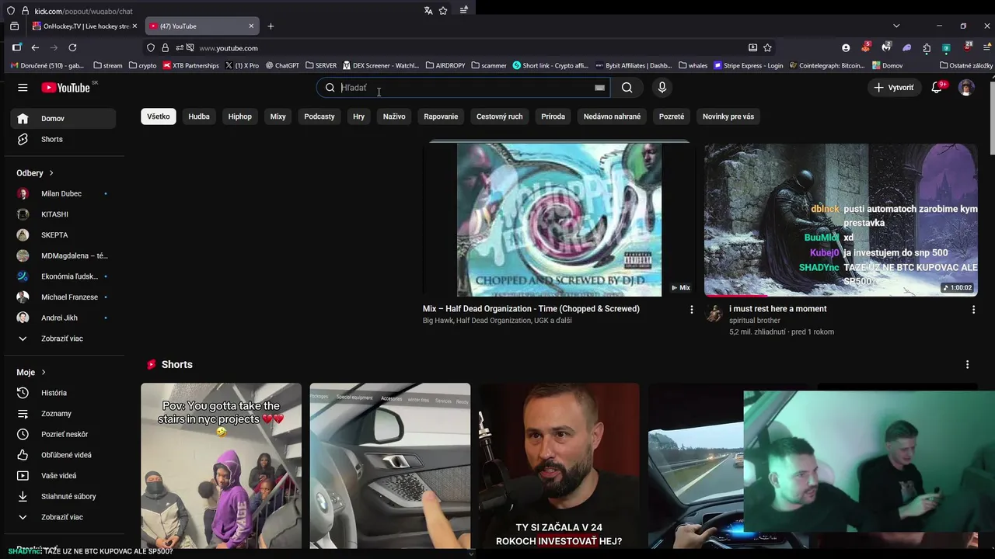Open the AIRDROPY bookmarks folder

point(445,65)
